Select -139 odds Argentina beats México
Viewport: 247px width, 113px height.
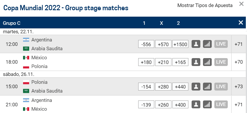146,105
